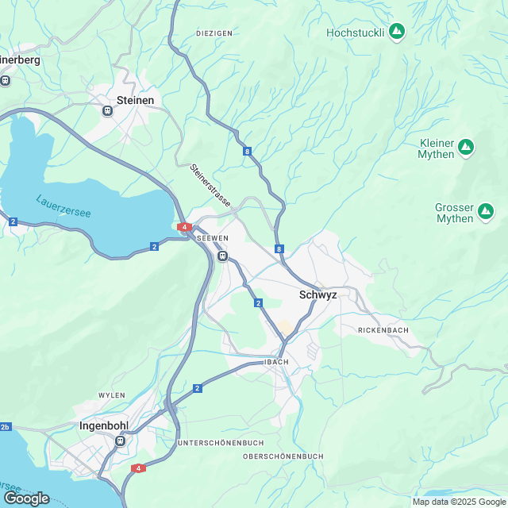Screen dimensions: 508x508
Task: Click the red route 4 shield near Seewen
Action: coord(184,227)
